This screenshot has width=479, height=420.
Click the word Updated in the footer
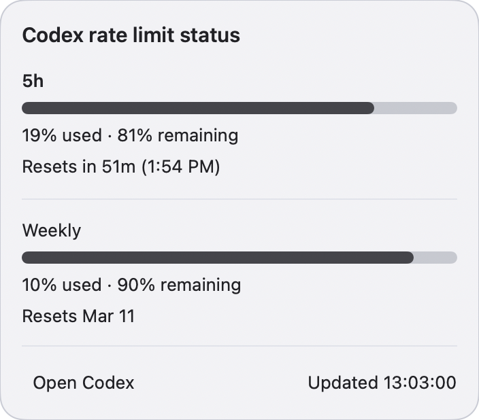(x=342, y=383)
